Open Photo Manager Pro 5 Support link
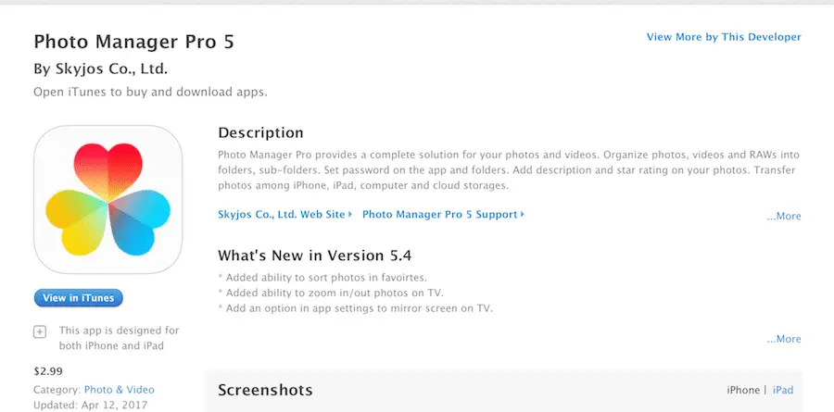Viewport: 834px width, 412px height. point(443,215)
